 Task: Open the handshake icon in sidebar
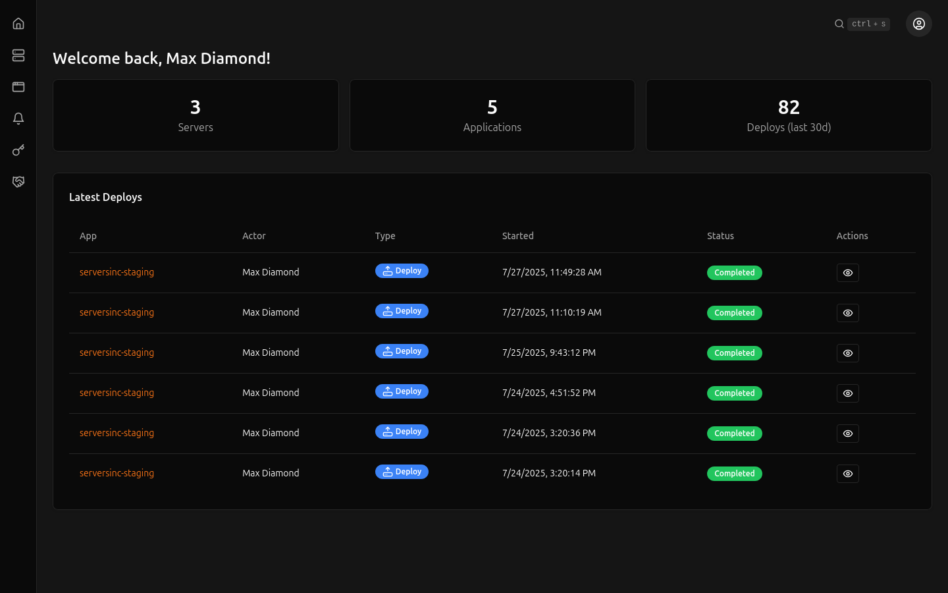tap(18, 182)
